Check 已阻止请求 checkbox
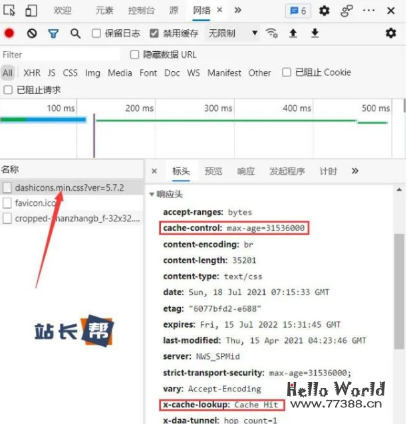This screenshot has width=407, height=424. tap(8, 90)
